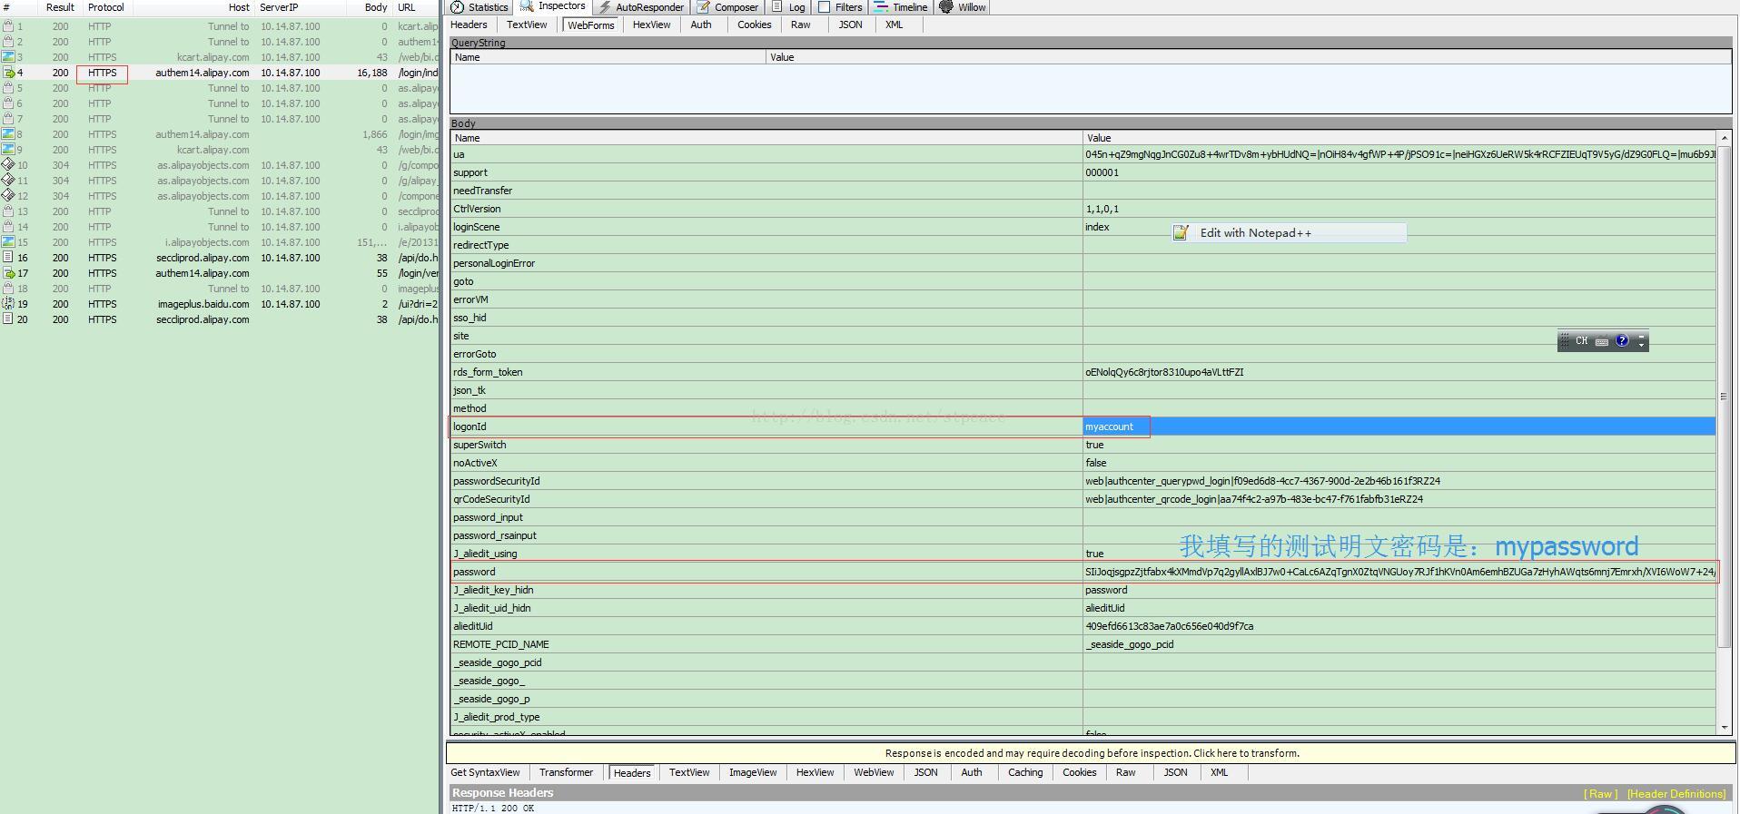The image size is (1740, 814).
Task: Open response Get SyntaxView tab
Action: [x=485, y=773]
